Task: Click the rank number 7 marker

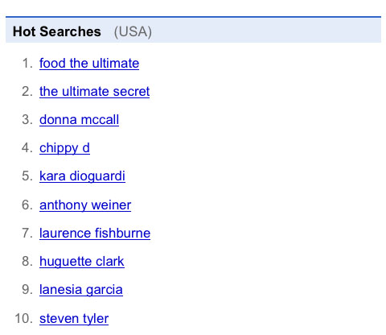Action: point(27,233)
